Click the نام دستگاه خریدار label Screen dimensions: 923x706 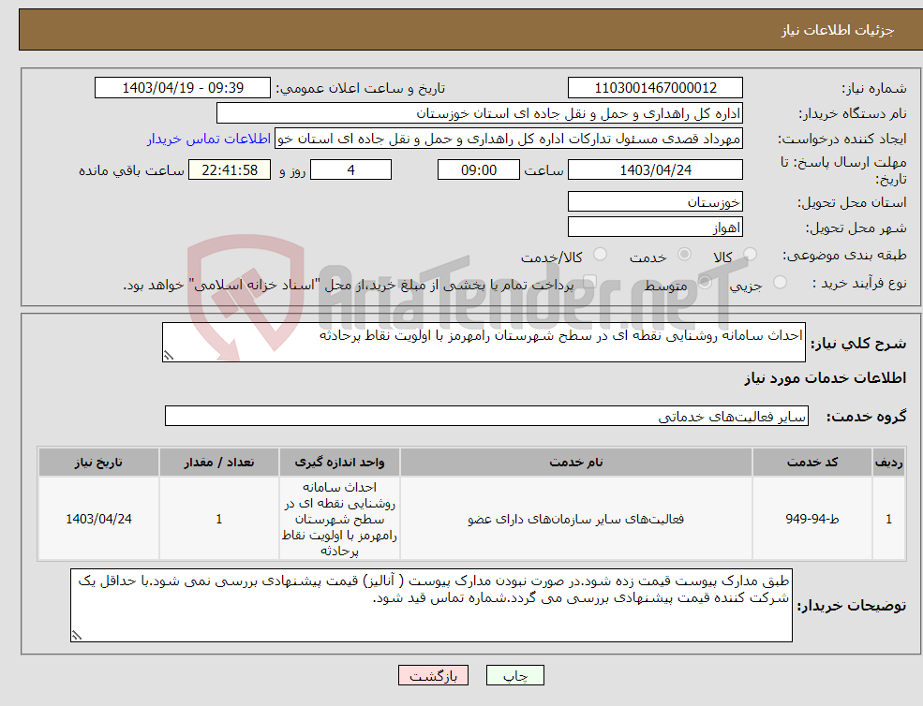point(853,113)
